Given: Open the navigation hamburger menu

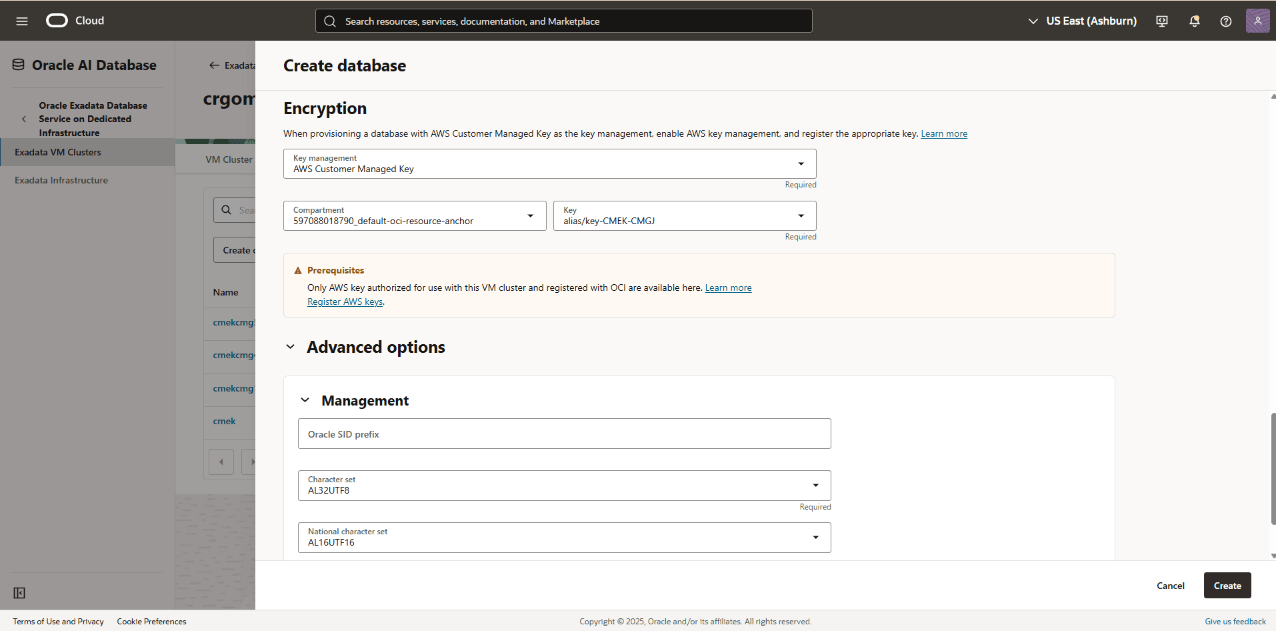Looking at the screenshot, I should pyautogui.click(x=22, y=21).
